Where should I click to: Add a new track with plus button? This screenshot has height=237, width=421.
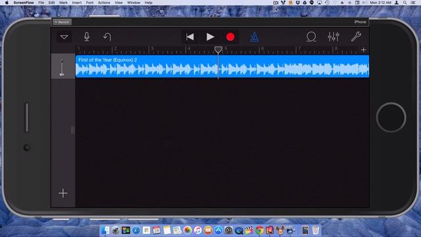[63, 193]
